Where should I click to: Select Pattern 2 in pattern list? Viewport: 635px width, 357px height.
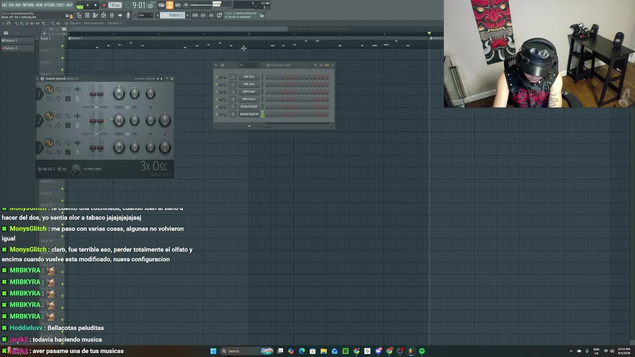coord(18,48)
